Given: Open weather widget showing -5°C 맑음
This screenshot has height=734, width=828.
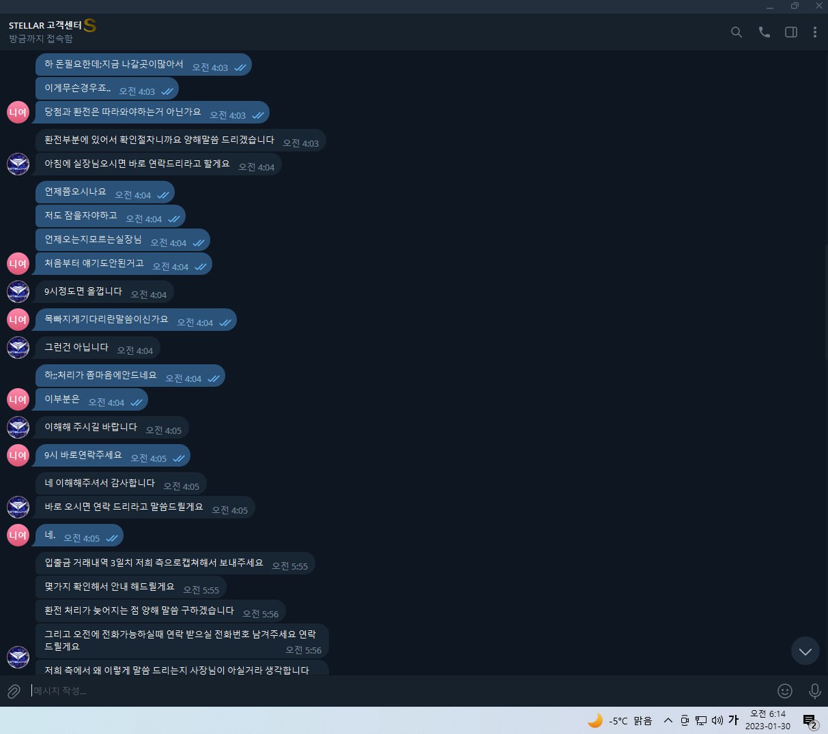Looking at the screenshot, I should click(620, 720).
